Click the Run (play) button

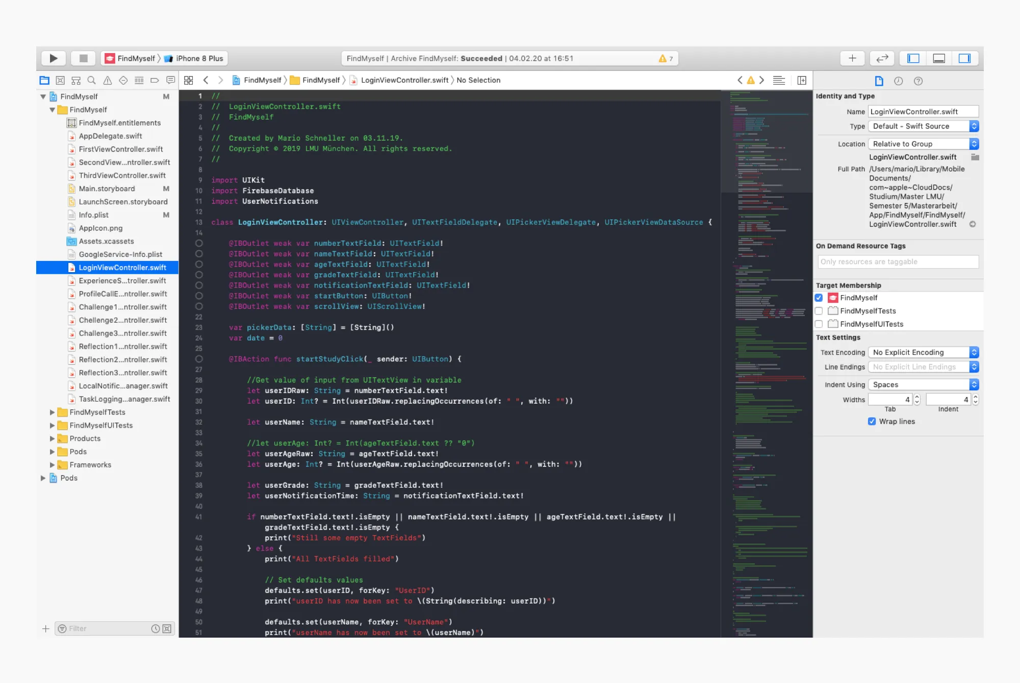click(53, 58)
